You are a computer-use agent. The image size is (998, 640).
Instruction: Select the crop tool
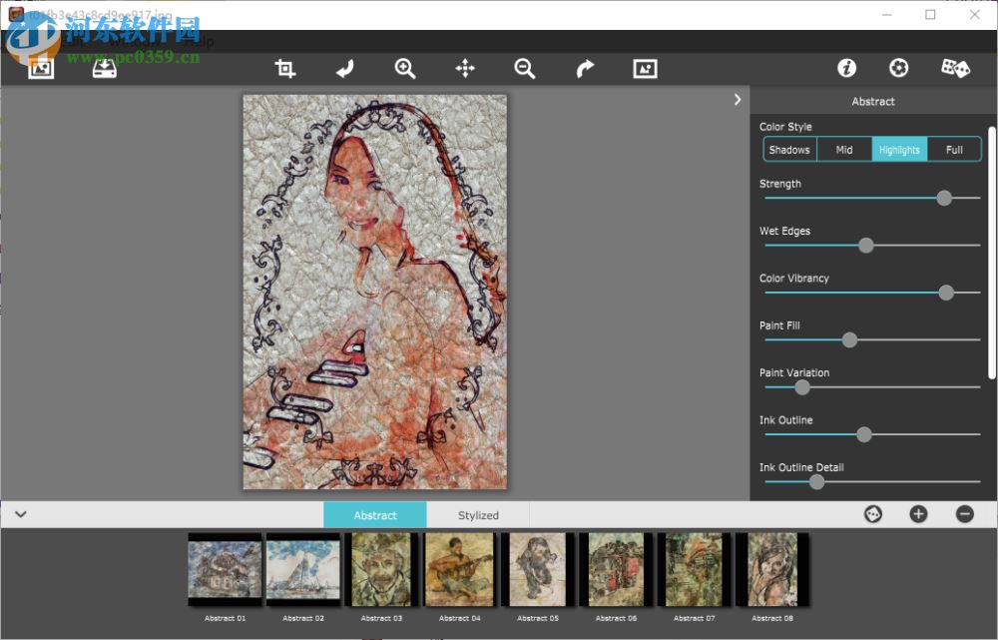pyautogui.click(x=285, y=68)
